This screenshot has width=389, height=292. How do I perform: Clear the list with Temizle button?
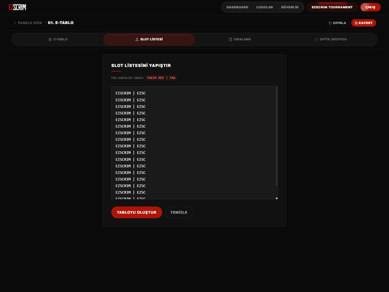[179, 212]
